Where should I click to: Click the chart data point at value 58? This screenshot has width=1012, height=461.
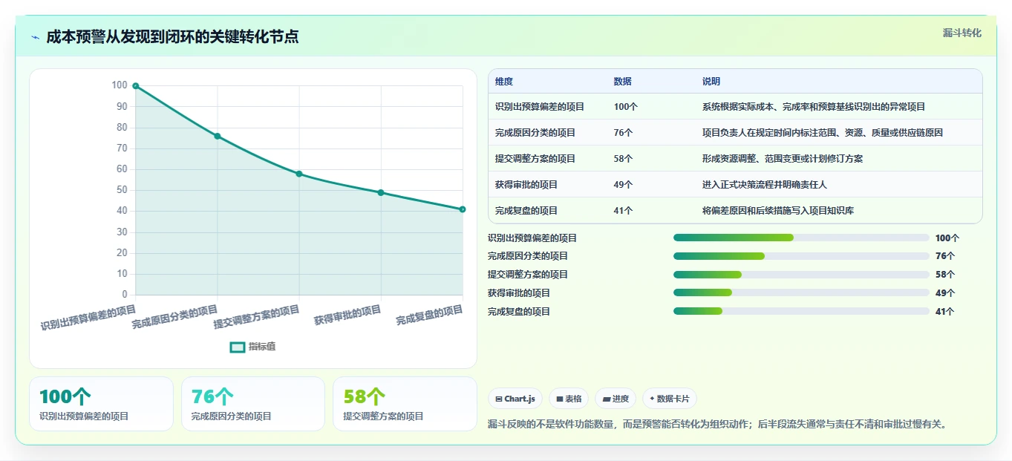click(299, 174)
